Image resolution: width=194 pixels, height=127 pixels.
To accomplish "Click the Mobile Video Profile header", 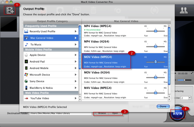I will [x=51, y=50].
